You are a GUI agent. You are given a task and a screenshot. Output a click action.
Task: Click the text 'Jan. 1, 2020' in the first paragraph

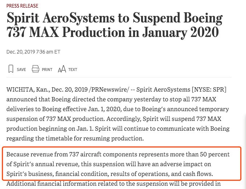point(104,109)
